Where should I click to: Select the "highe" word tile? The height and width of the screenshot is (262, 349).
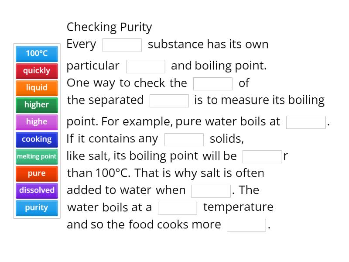point(36,122)
